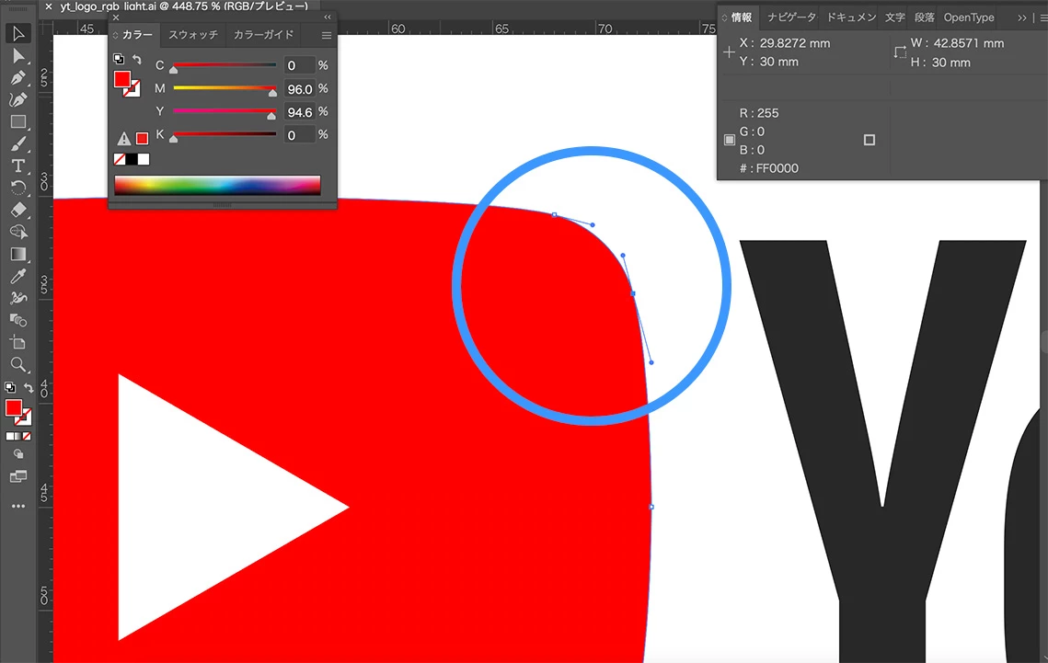Select the Type tool
The width and height of the screenshot is (1048, 663).
tap(18, 166)
